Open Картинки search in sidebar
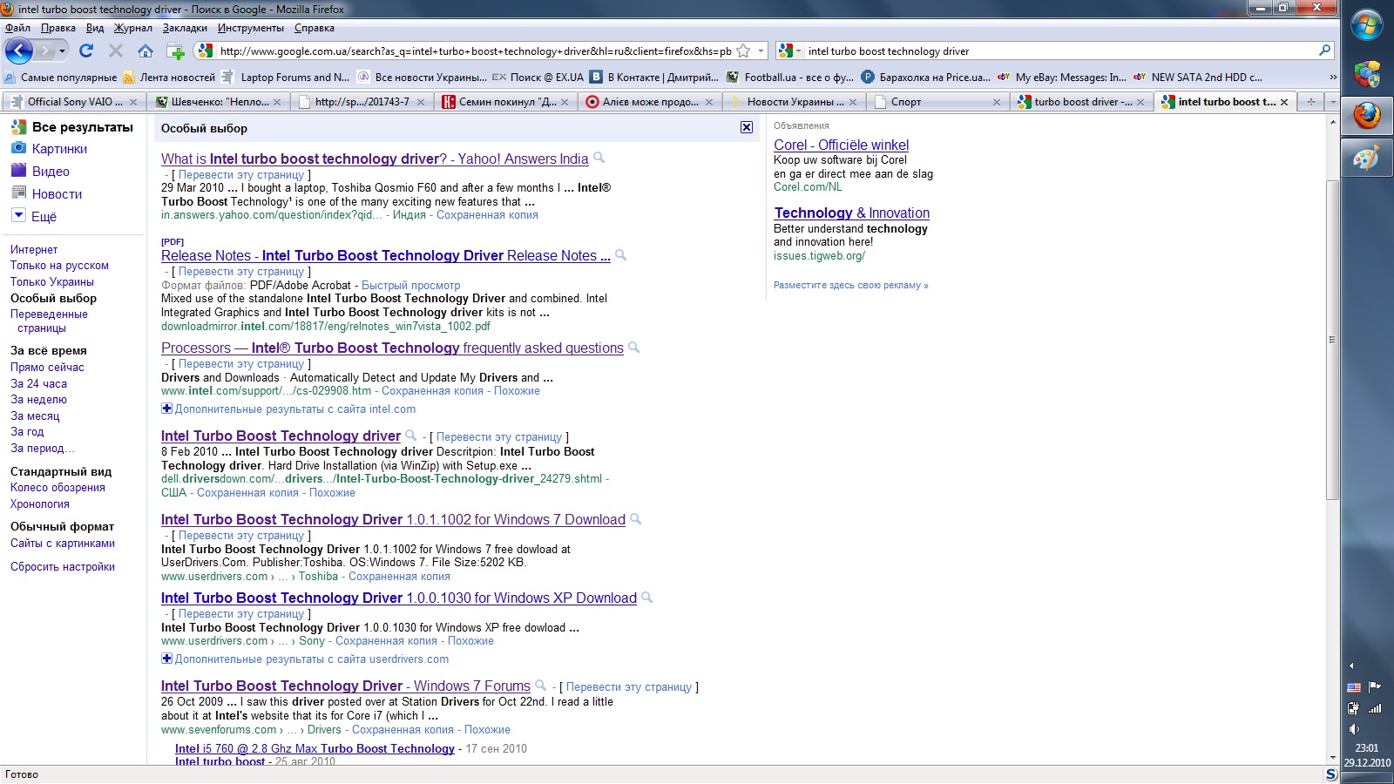1394x784 pixels. [x=59, y=148]
